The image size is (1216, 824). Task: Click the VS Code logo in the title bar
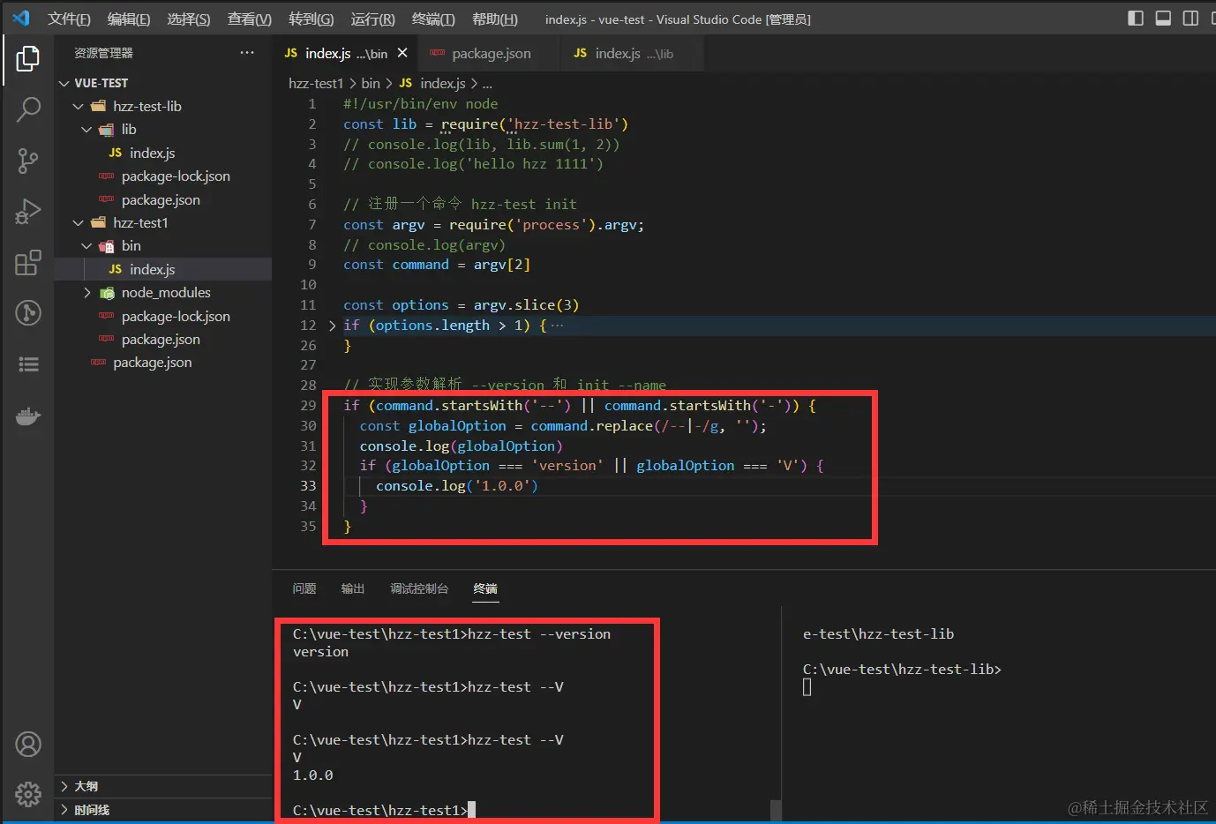21,19
